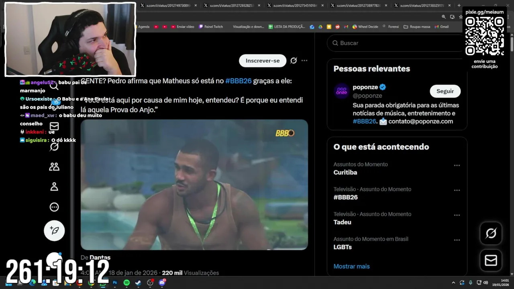Open the LISTA DA PRODUÇÃ... bookmark
Viewport: 514px width, 289px height.
[287, 26]
